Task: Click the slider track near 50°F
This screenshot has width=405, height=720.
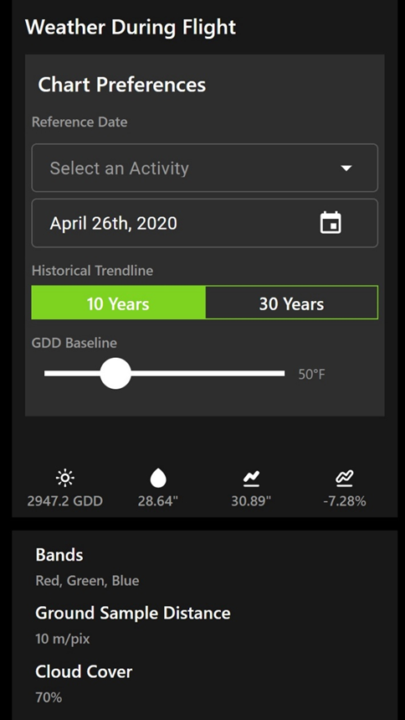Action: [x=164, y=373]
